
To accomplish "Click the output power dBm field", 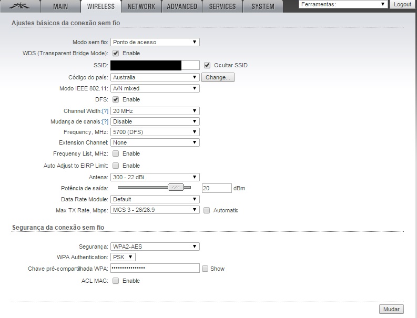I will [217, 188].
